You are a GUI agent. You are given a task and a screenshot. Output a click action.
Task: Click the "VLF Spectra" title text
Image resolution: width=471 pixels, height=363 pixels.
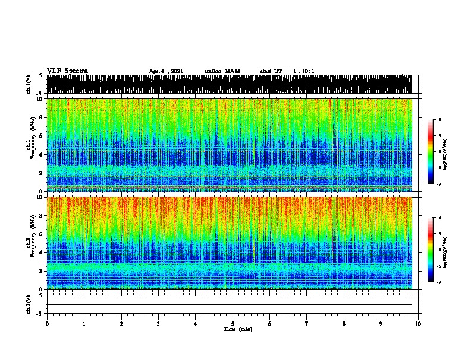pyautogui.click(x=67, y=71)
